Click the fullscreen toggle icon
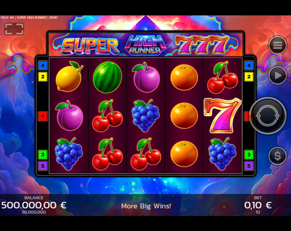 pyautogui.click(x=14, y=29)
